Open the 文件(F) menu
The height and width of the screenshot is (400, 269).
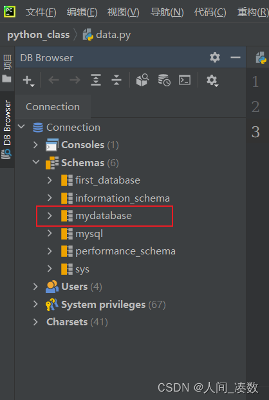41,12
